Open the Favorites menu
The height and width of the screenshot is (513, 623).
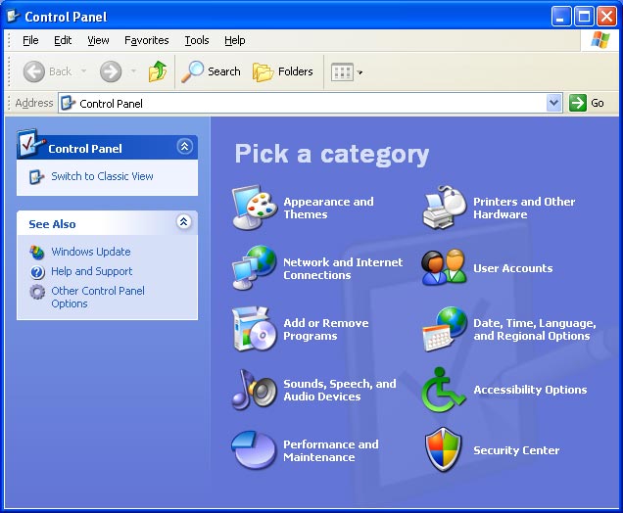[x=147, y=40]
